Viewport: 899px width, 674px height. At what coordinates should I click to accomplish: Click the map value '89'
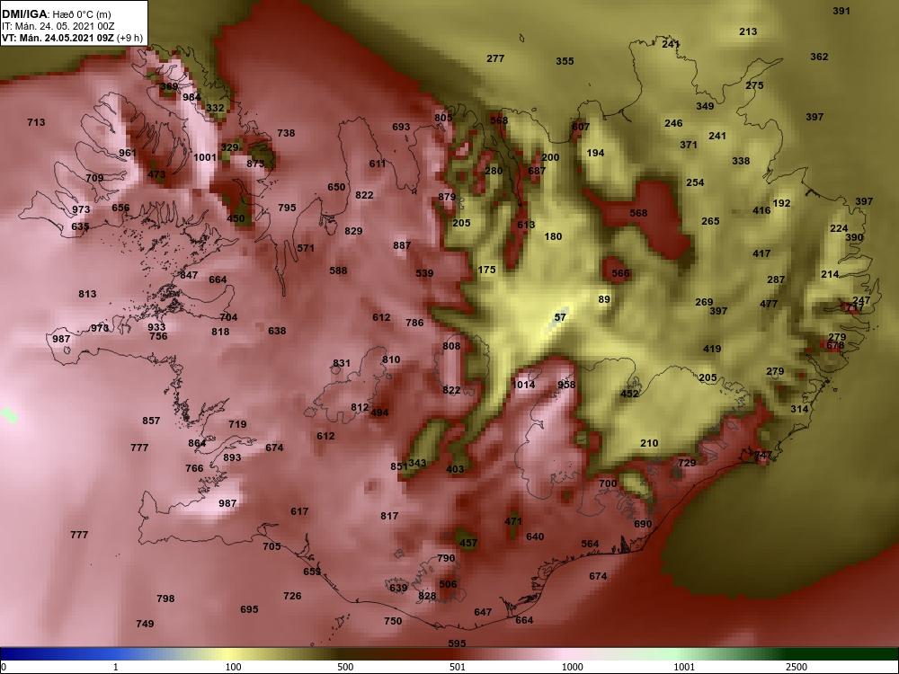click(x=604, y=299)
